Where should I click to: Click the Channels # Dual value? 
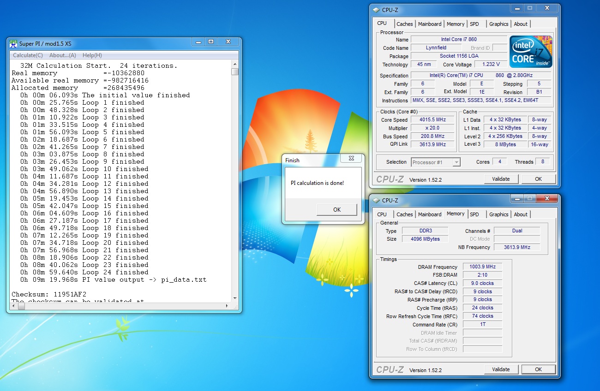517,231
